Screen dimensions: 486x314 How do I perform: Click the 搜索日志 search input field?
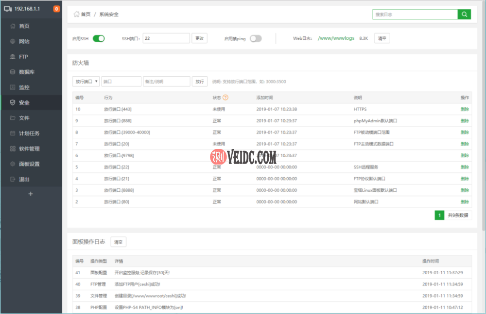click(415, 15)
